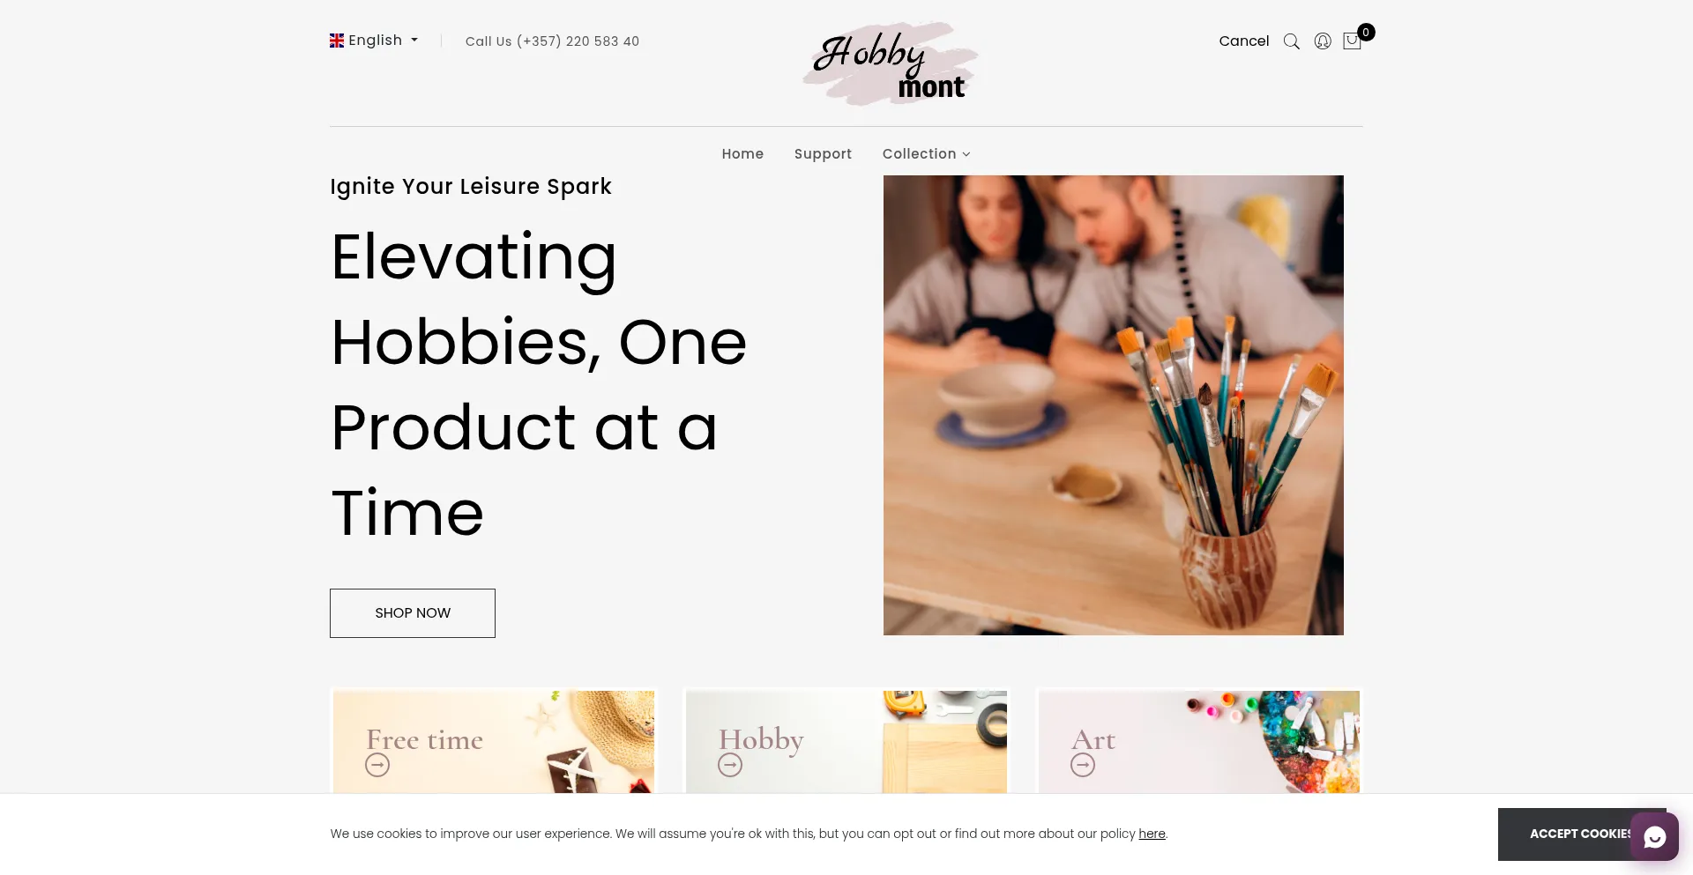1693x875 pixels.
Task: View the shopping cart icon
Action: 1352,41
